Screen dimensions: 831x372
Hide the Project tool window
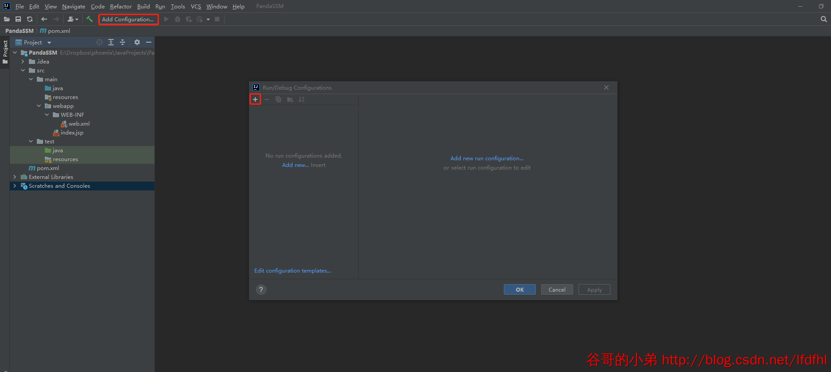pyautogui.click(x=149, y=42)
